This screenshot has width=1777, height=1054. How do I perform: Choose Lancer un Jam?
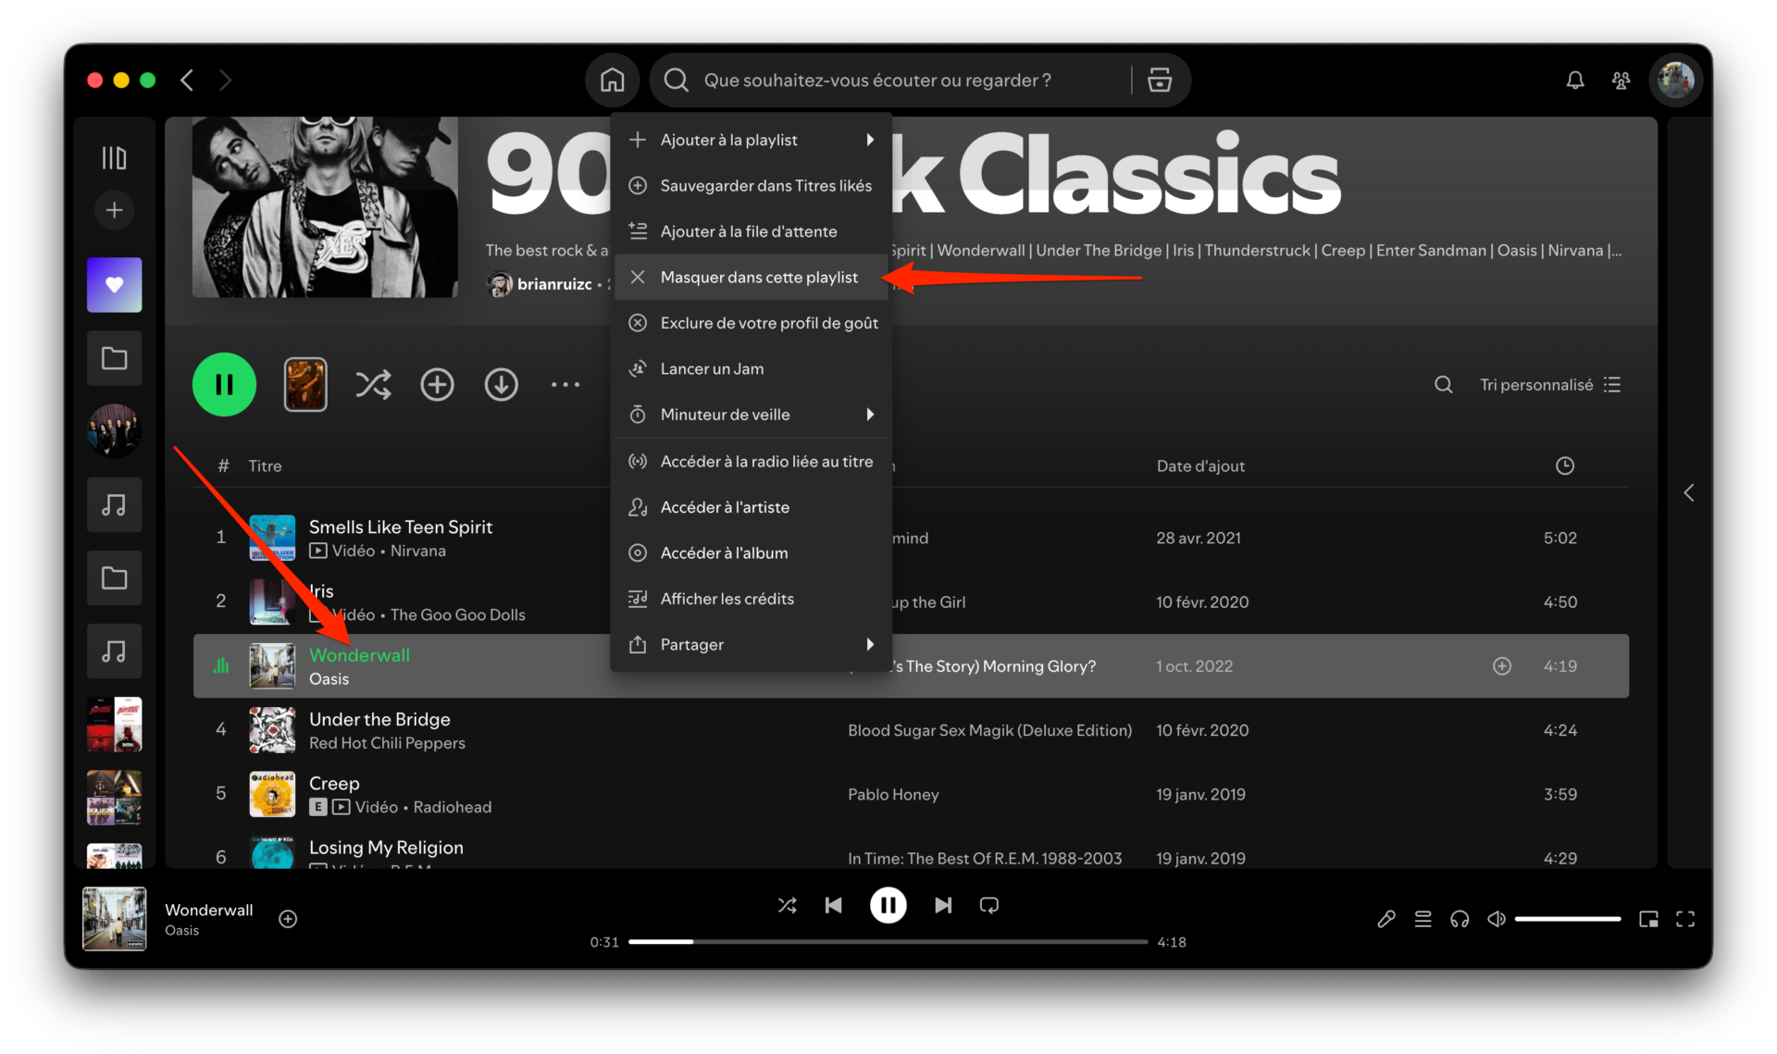[752, 368]
